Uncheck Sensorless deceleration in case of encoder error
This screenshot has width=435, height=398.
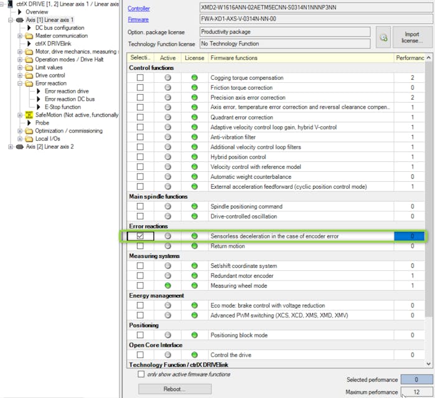pyautogui.click(x=140, y=236)
